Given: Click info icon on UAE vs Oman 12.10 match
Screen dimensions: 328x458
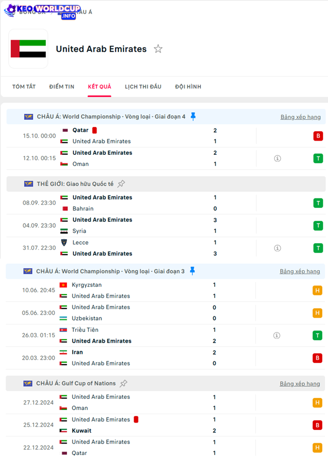Looking at the screenshot, I should [277, 158].
